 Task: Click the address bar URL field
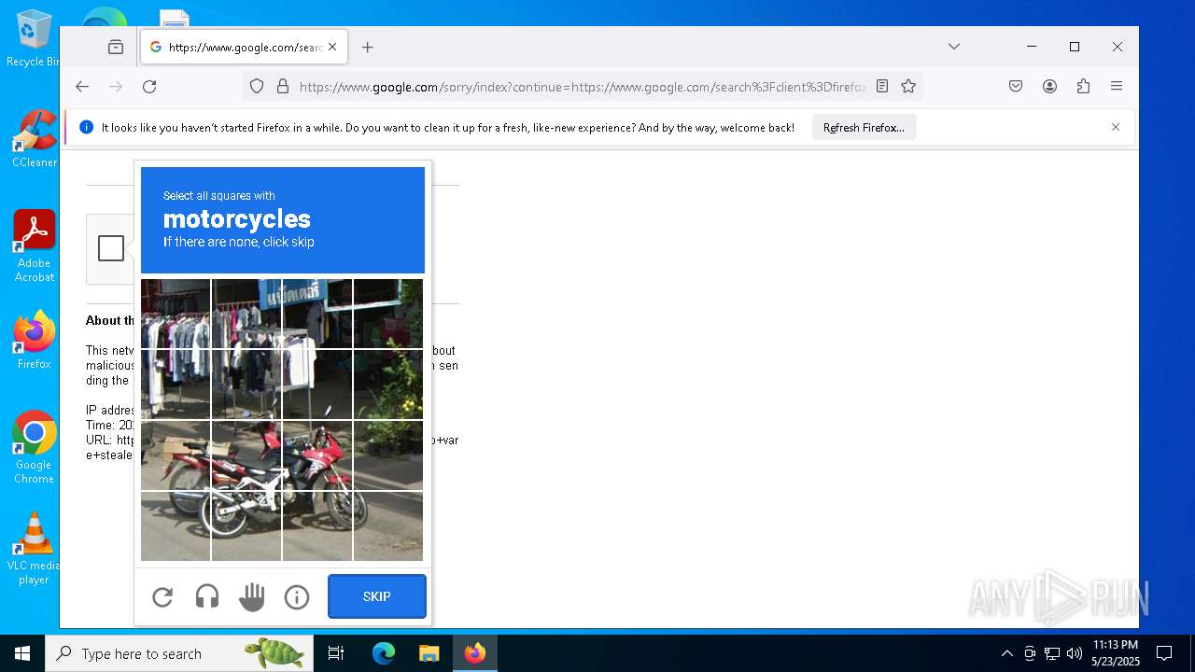583,87
